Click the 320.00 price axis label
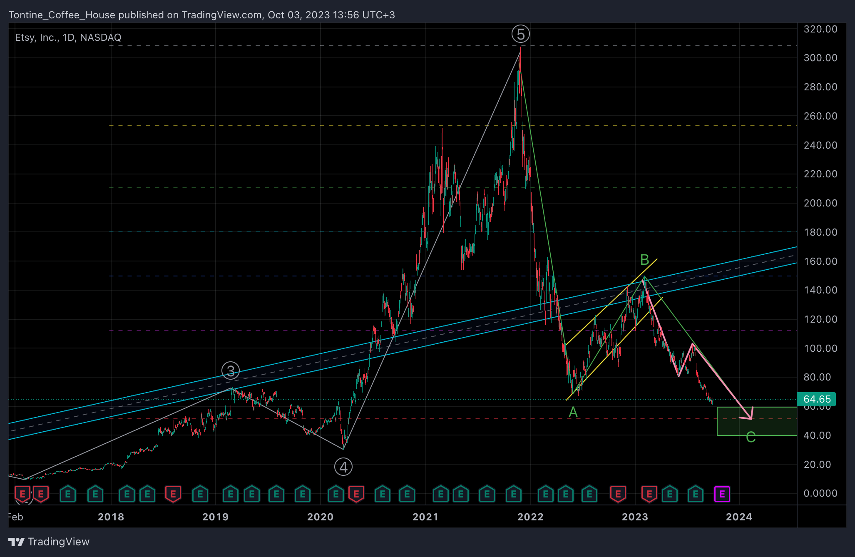The height and width of the screenshot is (557, 855). point(820,29)
